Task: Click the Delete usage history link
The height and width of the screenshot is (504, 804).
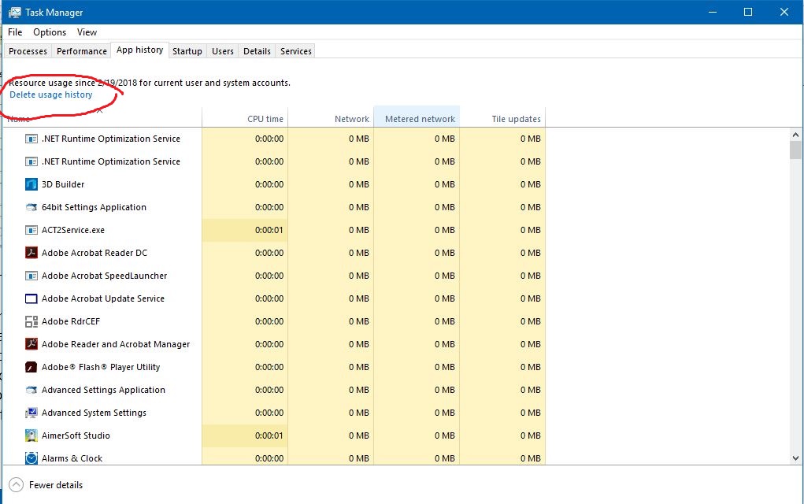Action: pos(51,94)
